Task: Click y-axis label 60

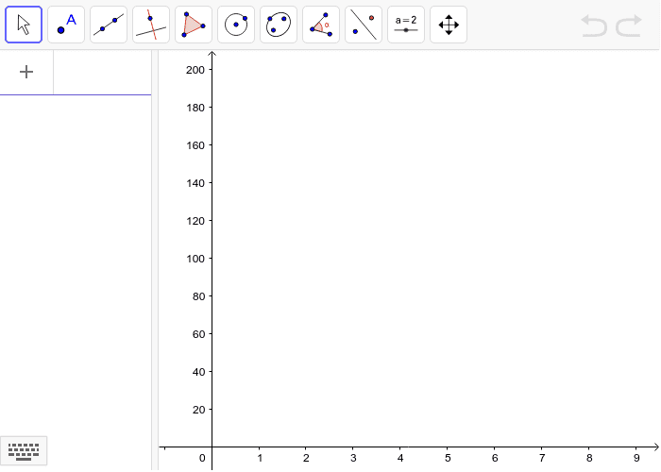Action: coord(198,334)
